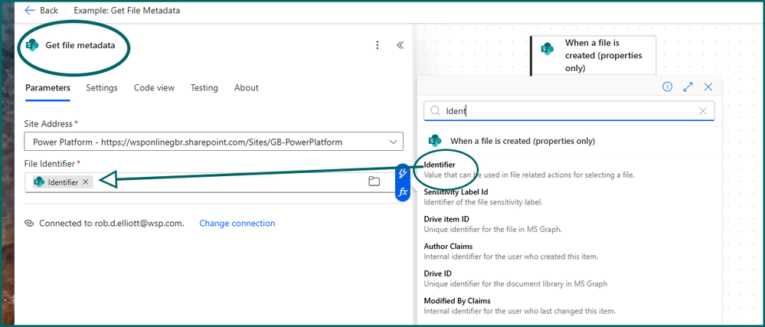The height and width of the screenshot is (327, 765).
Task: Click the Change connection link
Action: click(x=237, y=223)
